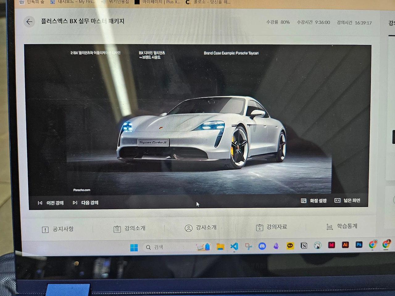The image size is (395, 296).
Task: Open Notion from the taskbar
Action: point(304,245)
